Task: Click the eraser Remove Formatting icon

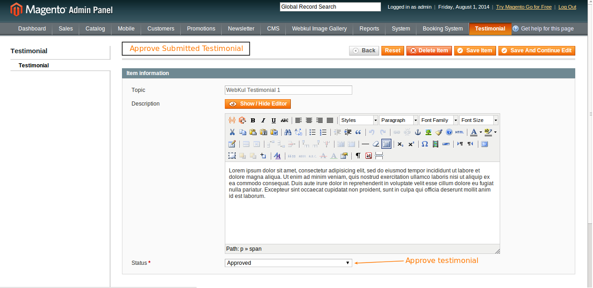Action: tap(376, 144)
